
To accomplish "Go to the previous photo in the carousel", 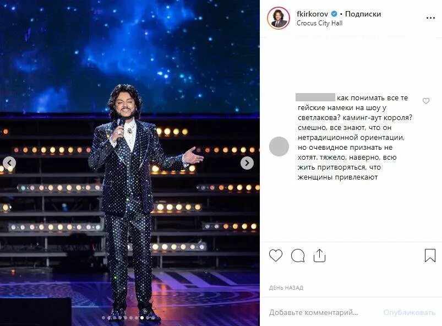I will click(9, 162).
